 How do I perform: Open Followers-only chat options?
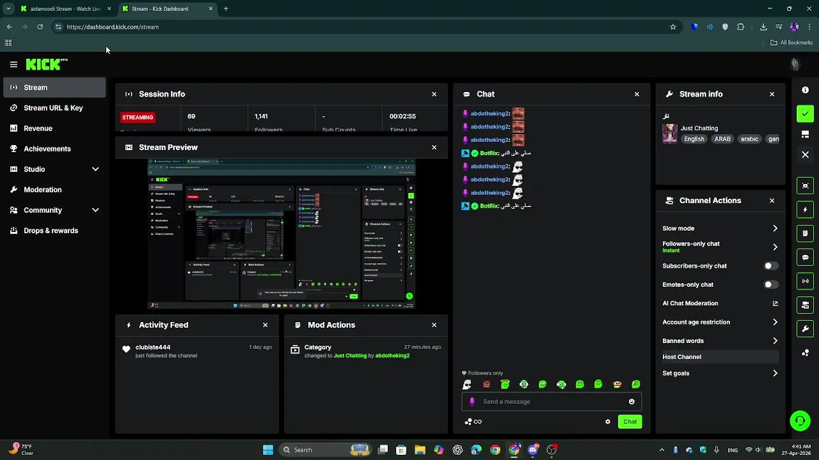tap(720, 247)
